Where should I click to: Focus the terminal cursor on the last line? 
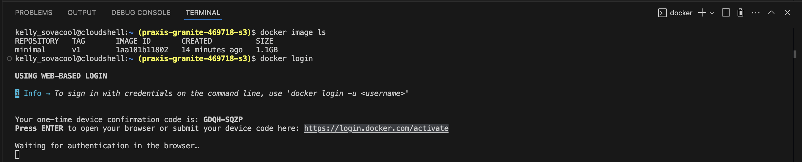(17, 155)
